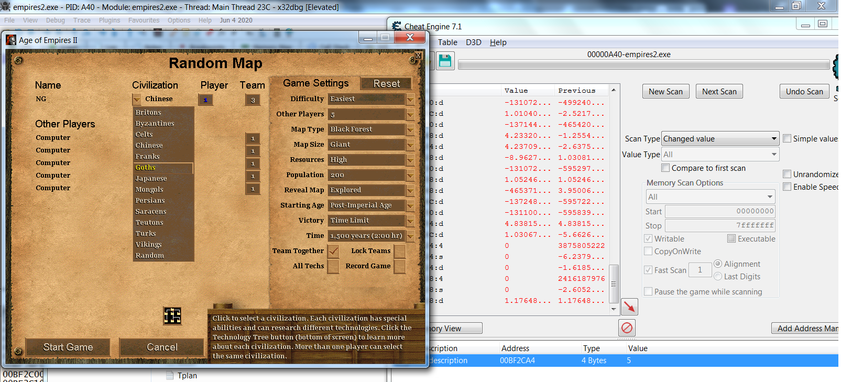Enable the Lock Teams checkbox
The width and height of the screenshot is (852, 382).
tap(399, 252)
